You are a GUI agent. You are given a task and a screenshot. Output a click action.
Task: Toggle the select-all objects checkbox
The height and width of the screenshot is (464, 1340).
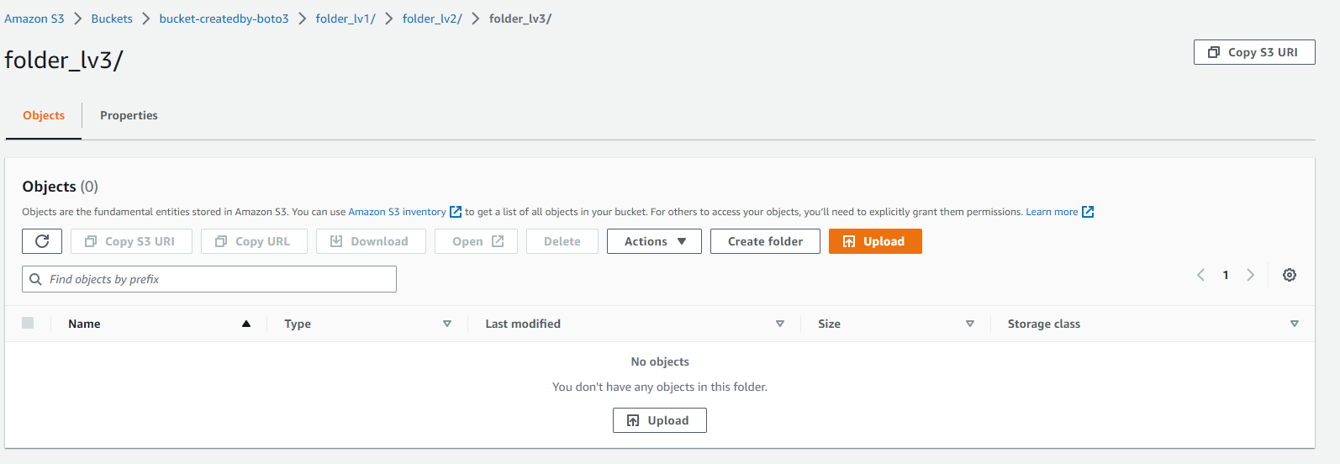[28, 323]
